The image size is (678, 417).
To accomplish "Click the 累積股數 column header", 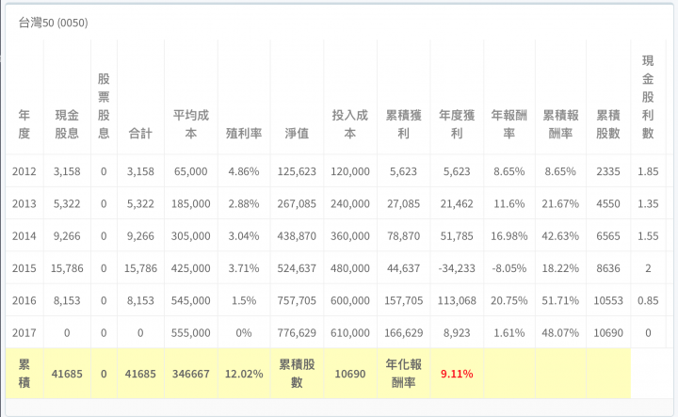I will pos(608,124).
